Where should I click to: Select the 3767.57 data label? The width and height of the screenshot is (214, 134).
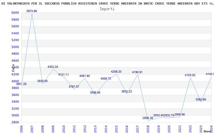pos(74,87)
